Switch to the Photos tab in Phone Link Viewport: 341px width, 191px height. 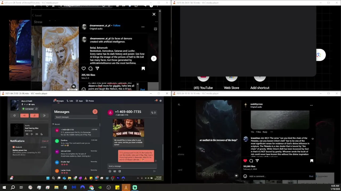click(x=90, y=101)
